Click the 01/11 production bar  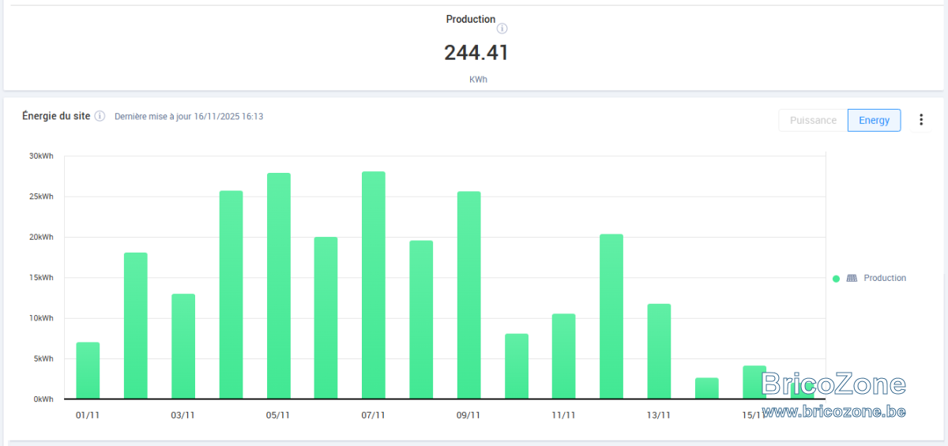[88, 370]
